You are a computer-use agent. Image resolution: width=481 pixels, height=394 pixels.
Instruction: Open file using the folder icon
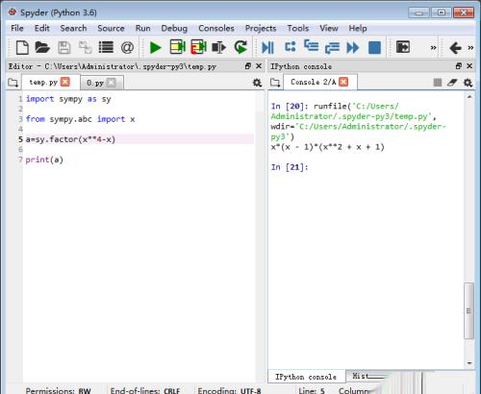click(x=42, y=47)
